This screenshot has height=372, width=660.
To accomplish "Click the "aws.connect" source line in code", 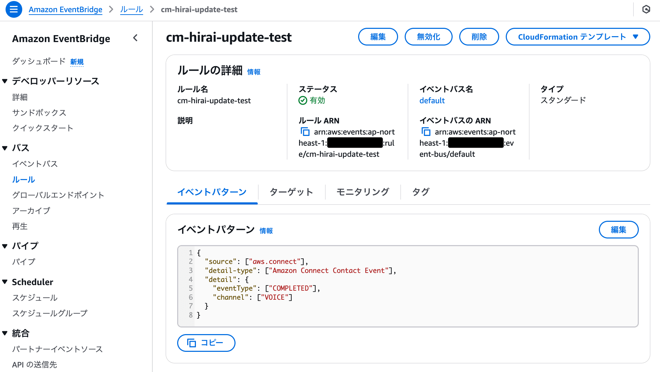I will (256, 261).
